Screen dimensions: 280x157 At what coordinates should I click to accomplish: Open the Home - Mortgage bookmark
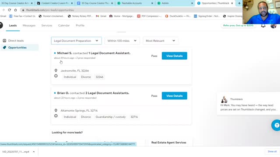click(122, 16)
